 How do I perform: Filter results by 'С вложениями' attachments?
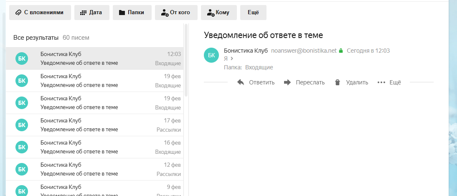tap(39, 13)
